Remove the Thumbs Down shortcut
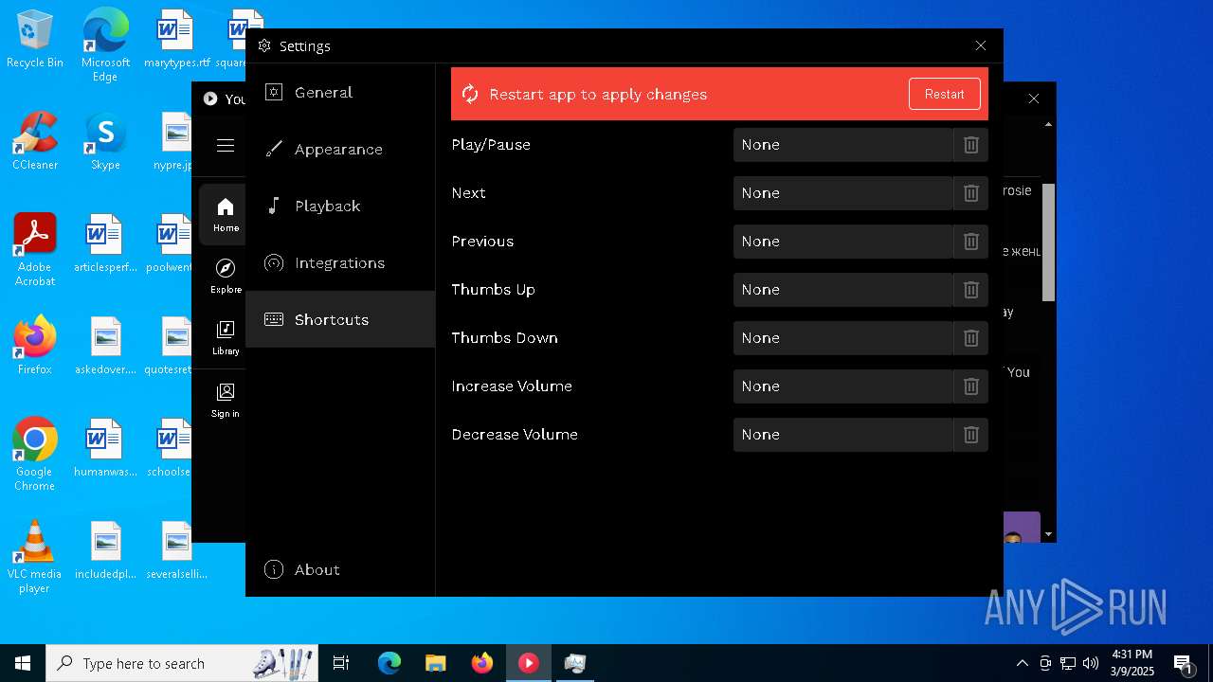 tap(970, 338)
